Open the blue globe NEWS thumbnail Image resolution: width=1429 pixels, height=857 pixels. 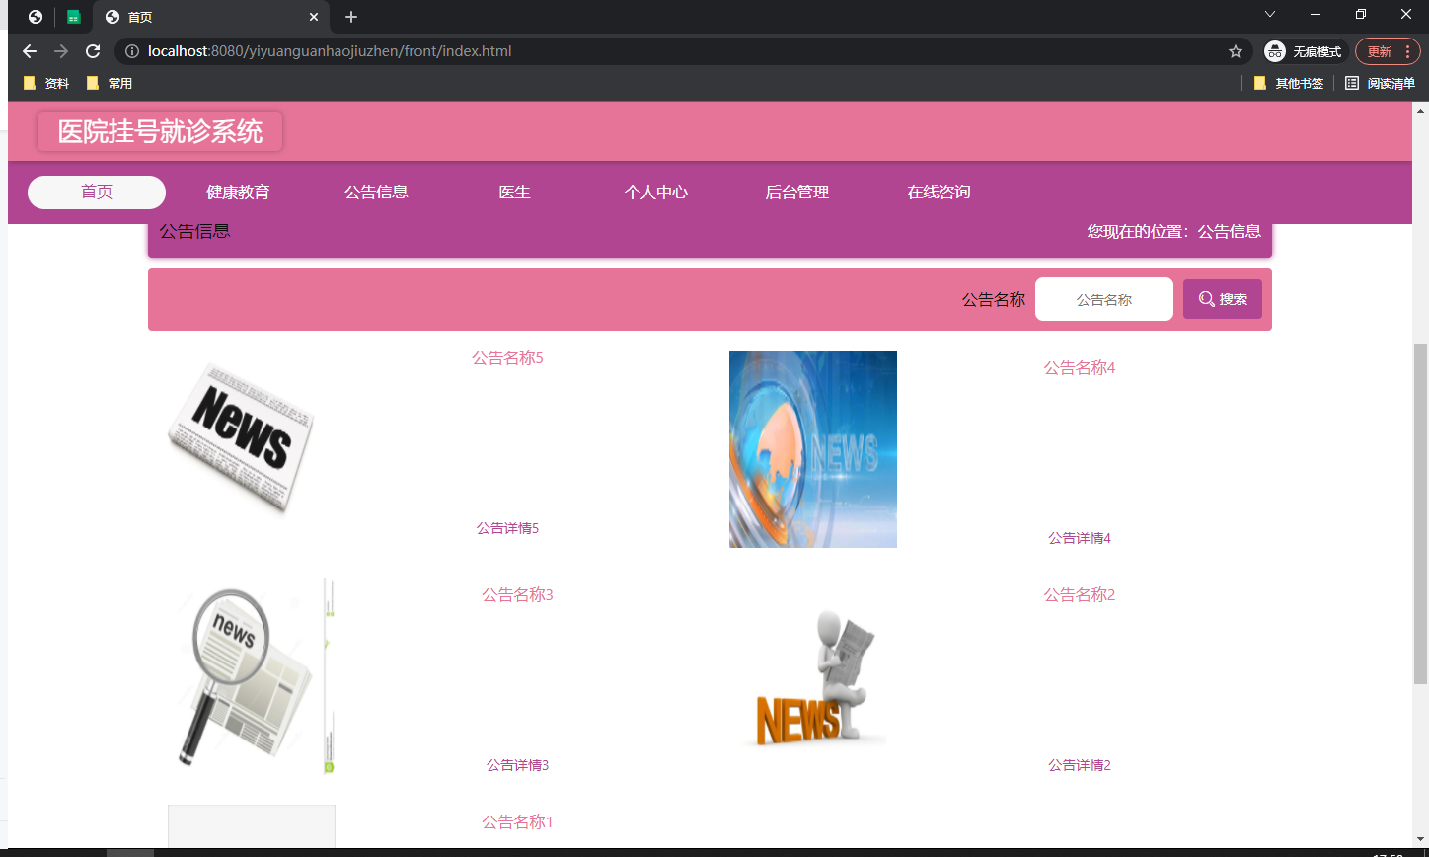click(x=813, y=449)
